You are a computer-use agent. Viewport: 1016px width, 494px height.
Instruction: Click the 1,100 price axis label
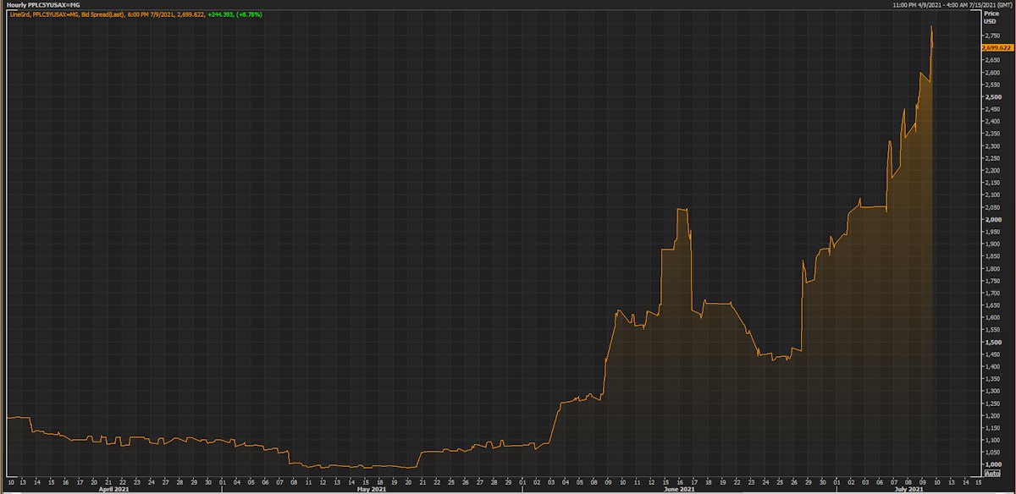991,441
